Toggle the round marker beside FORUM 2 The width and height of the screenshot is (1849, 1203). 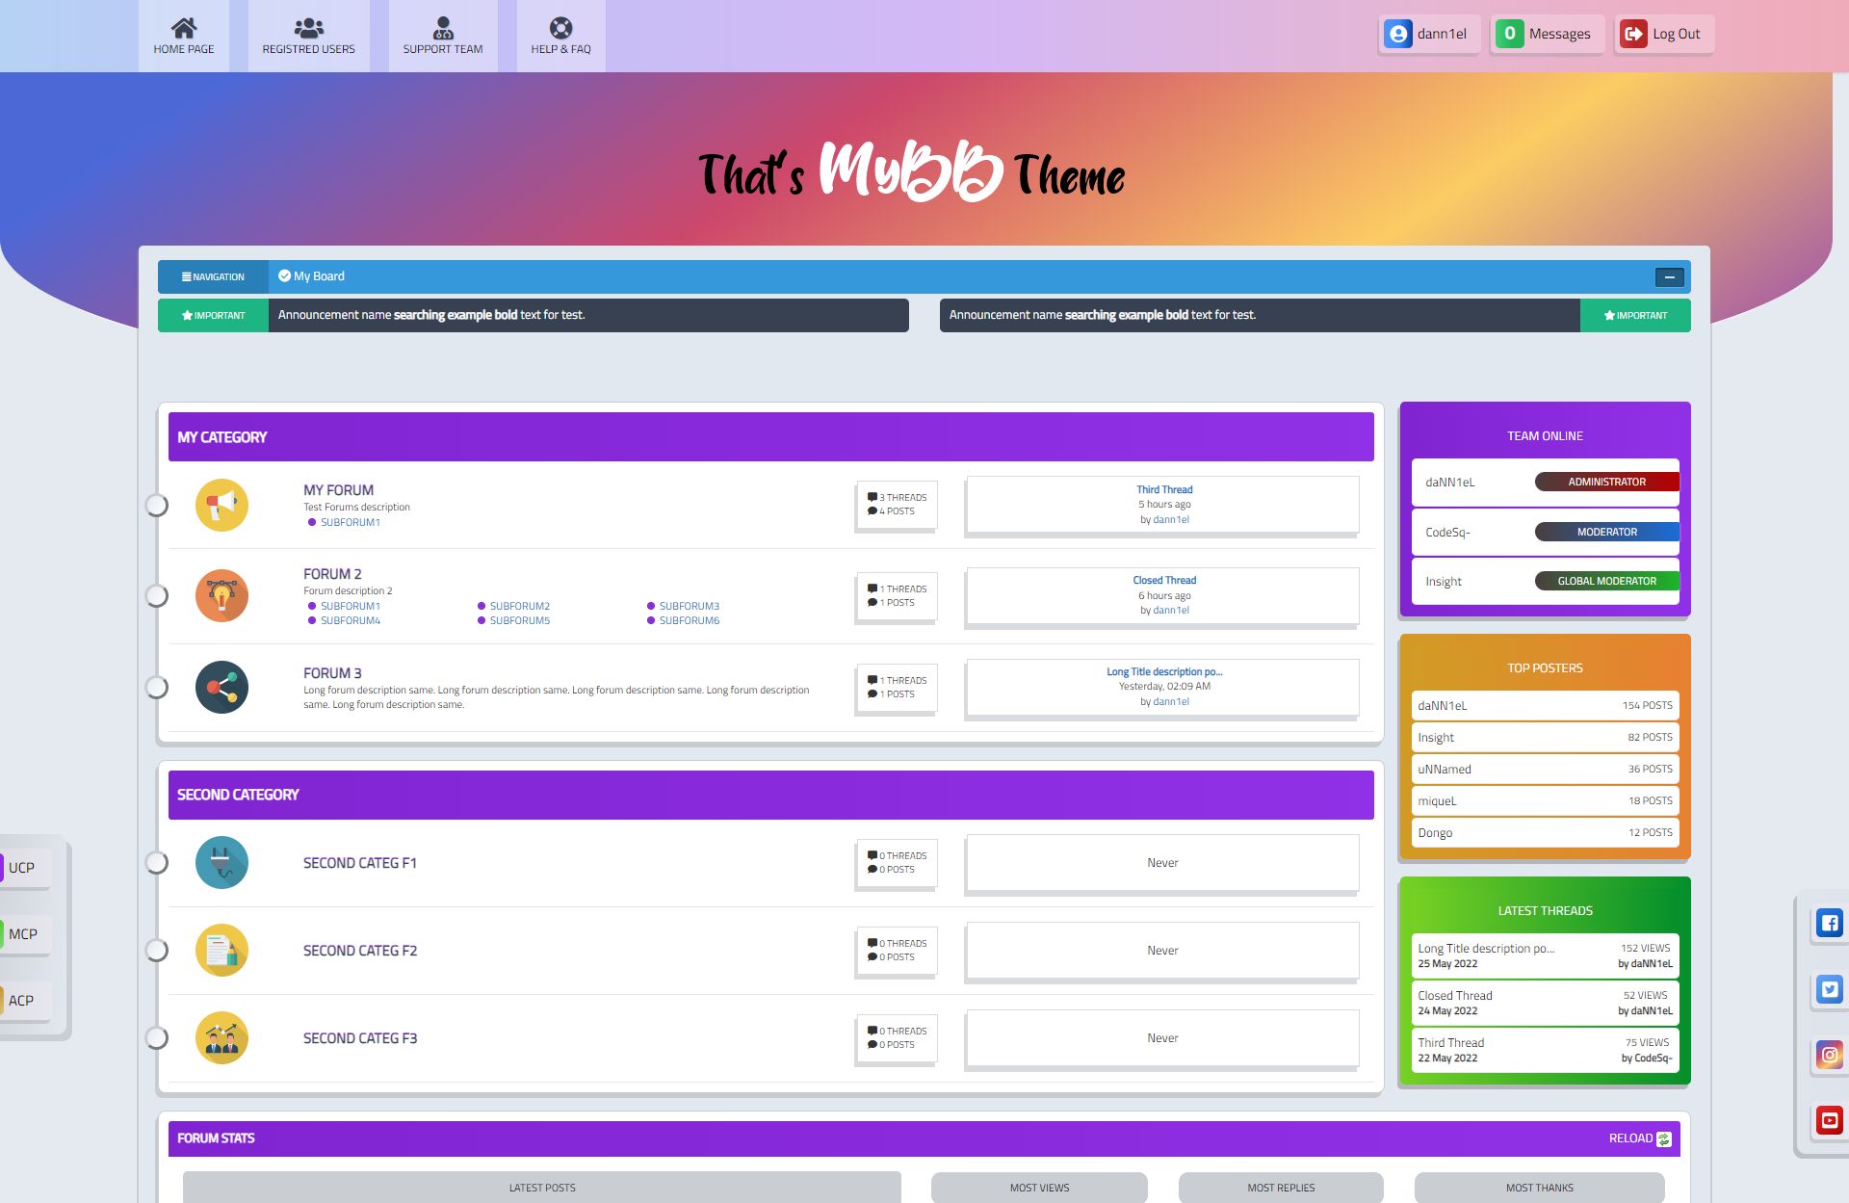click(x=156, y=595)
